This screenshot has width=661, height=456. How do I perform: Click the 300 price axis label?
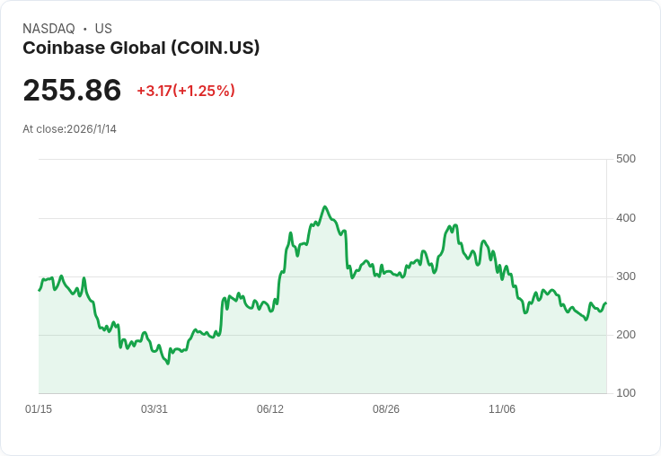625,276
